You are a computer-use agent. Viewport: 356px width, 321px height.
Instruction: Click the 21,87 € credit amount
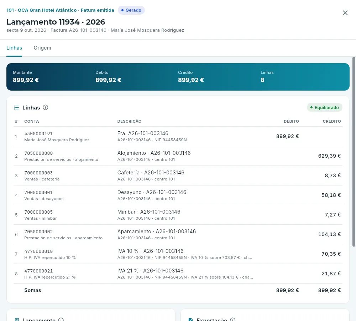pyautogui.click(x=331, y=274)
